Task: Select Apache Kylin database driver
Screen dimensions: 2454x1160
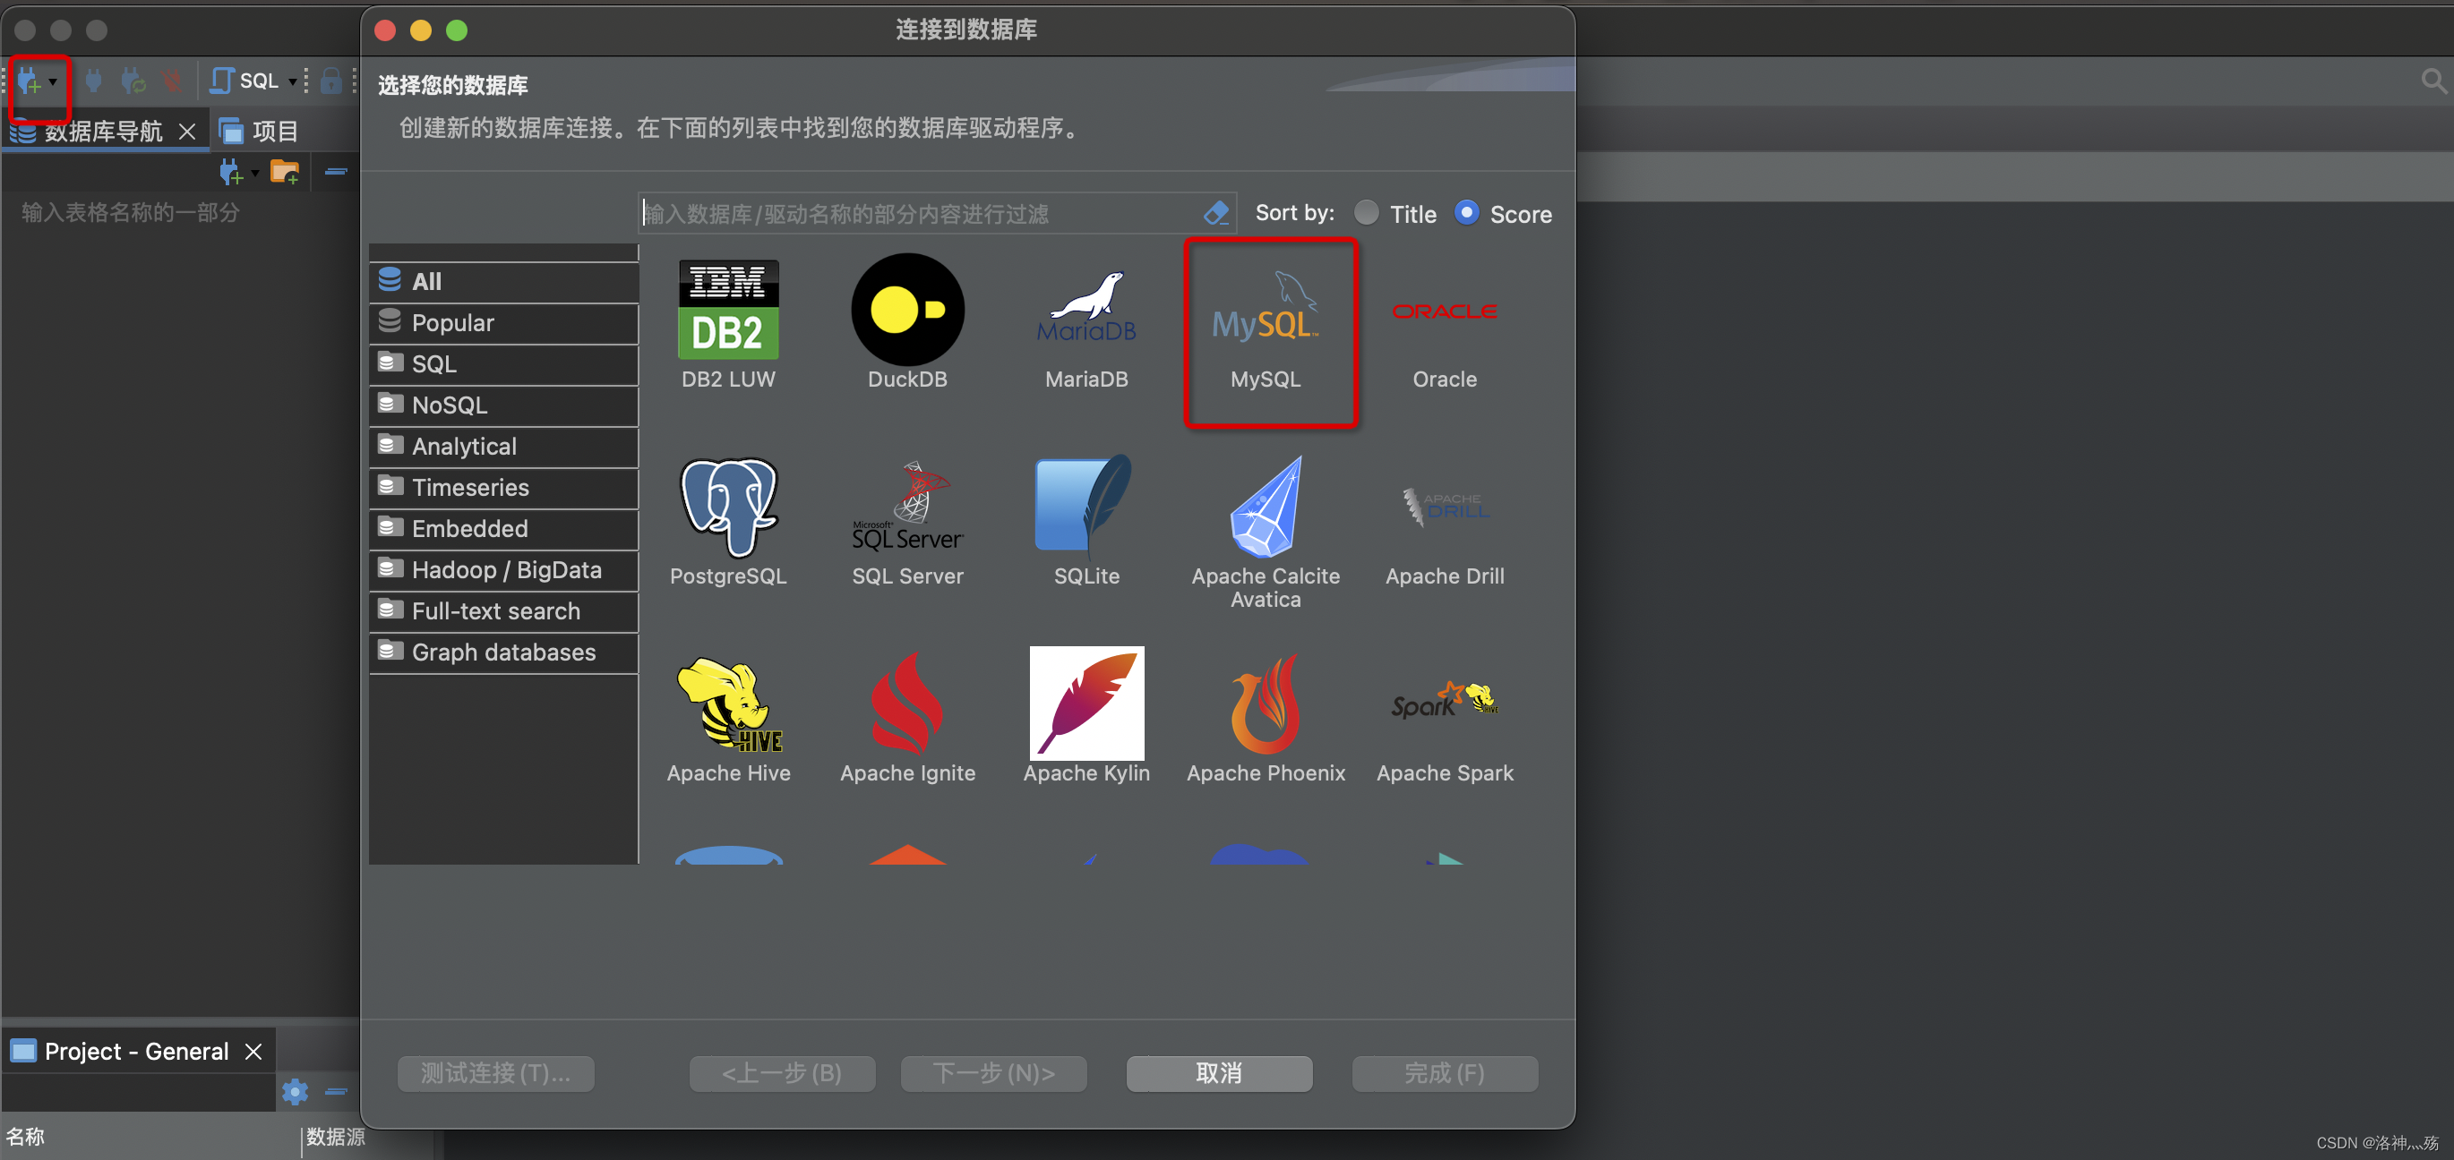Action: (1087, 714)
